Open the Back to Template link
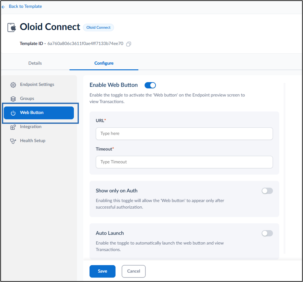303x282 pixels. point(25,6)
